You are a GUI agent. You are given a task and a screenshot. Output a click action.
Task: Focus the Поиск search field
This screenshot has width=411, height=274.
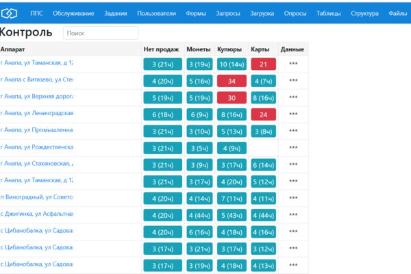point(101,33)
